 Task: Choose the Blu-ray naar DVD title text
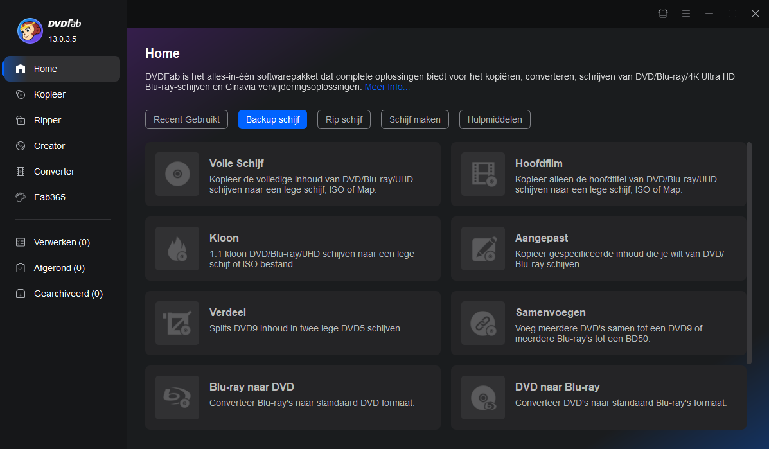tap(252, 387)
